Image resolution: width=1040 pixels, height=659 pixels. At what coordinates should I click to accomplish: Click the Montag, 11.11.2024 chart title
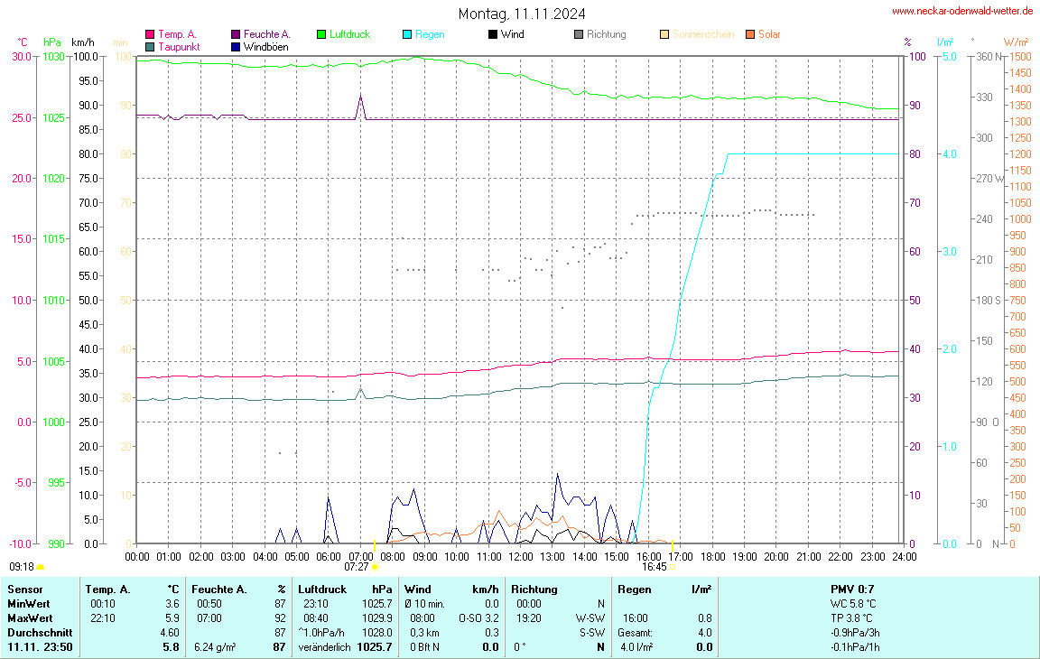(x=521, y=14)
